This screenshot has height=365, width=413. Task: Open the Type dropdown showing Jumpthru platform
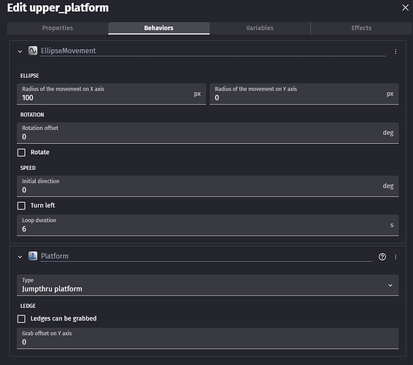[208, 285]
